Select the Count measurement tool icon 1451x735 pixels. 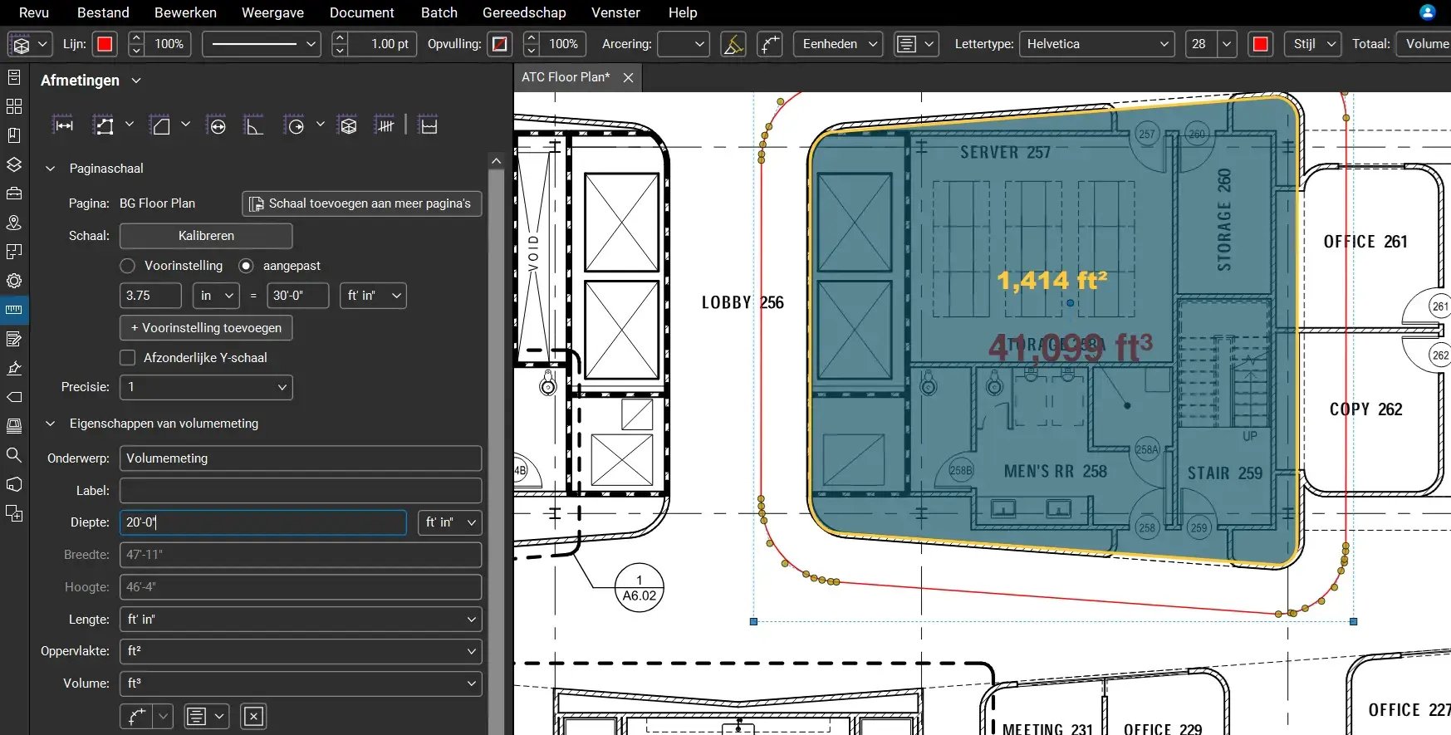coord(385,125)
